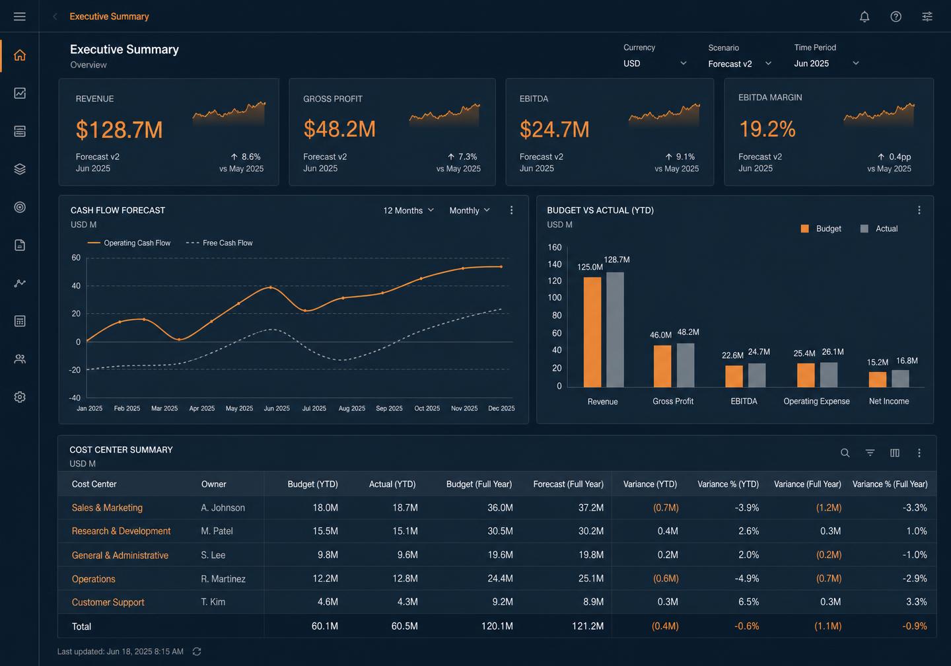Toggle Operating Cash Flow legend entry
This screenshot has height=666, width=951.
click(x=129, y=243)
